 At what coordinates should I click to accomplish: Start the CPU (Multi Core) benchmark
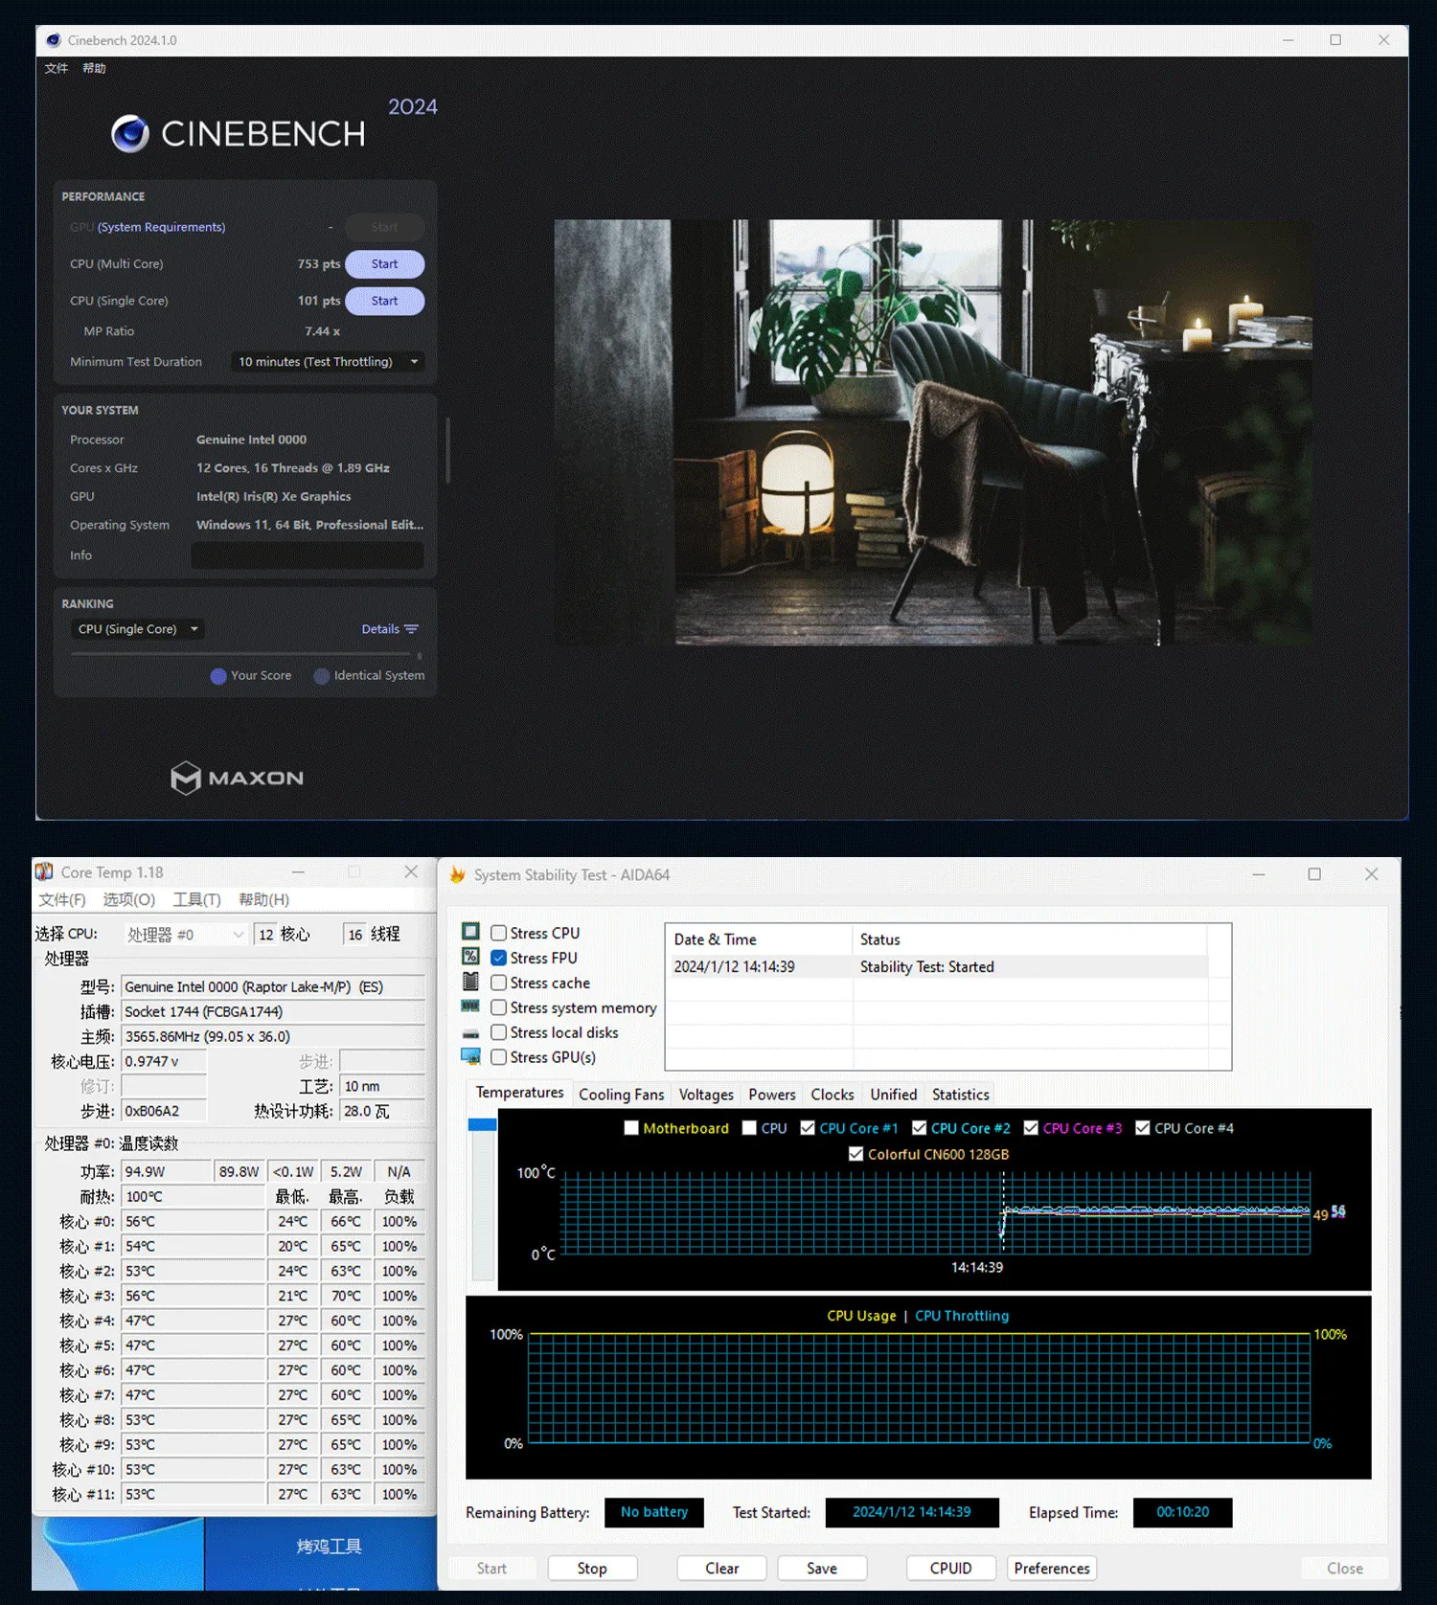click(384, 264)
